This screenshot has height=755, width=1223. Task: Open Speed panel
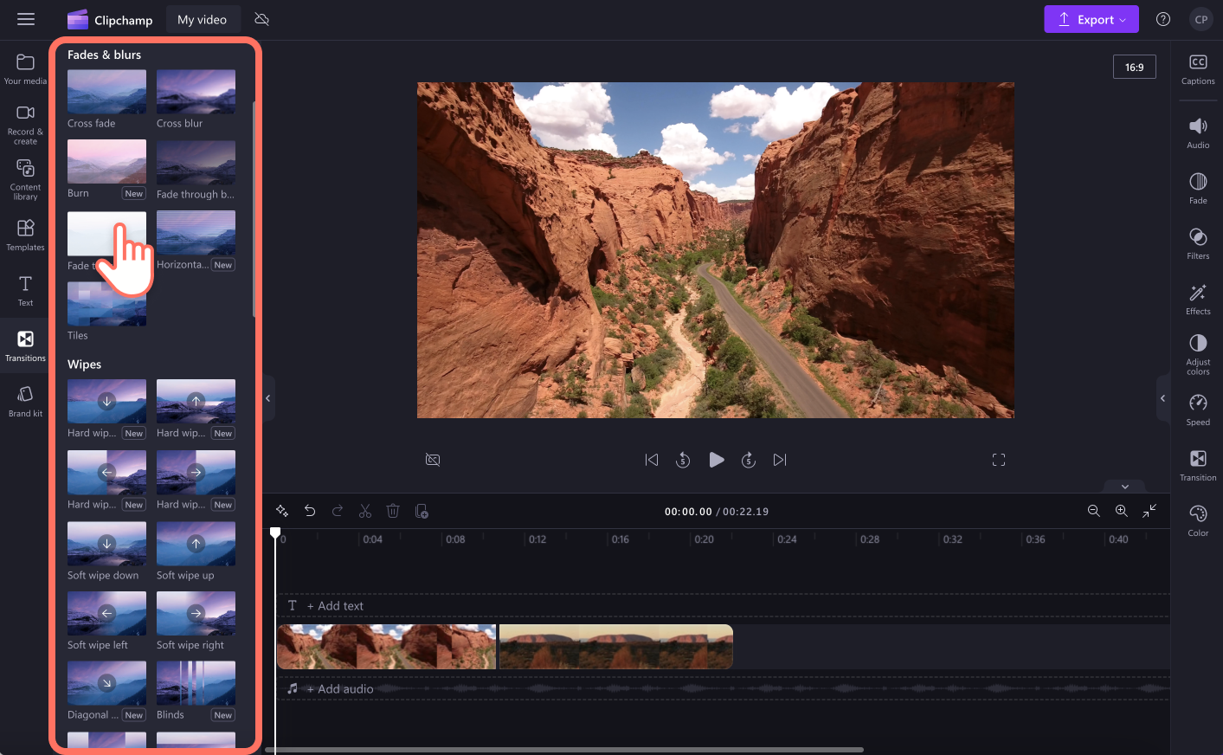point(1198,410)
